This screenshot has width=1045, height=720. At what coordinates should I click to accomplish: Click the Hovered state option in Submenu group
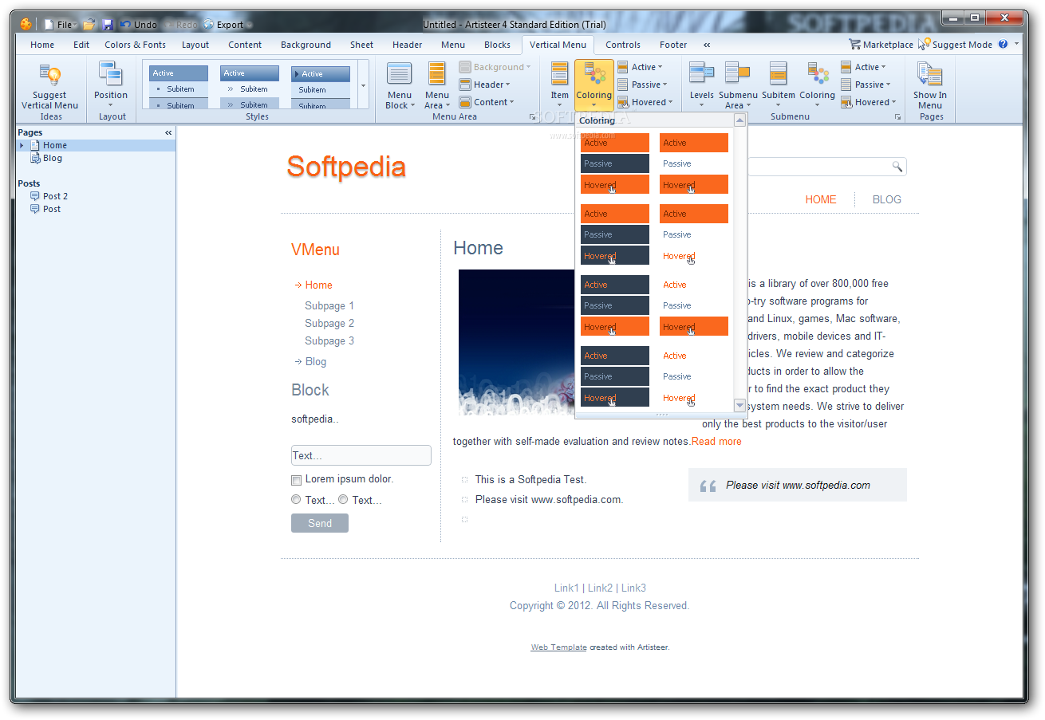coord(868,102)
